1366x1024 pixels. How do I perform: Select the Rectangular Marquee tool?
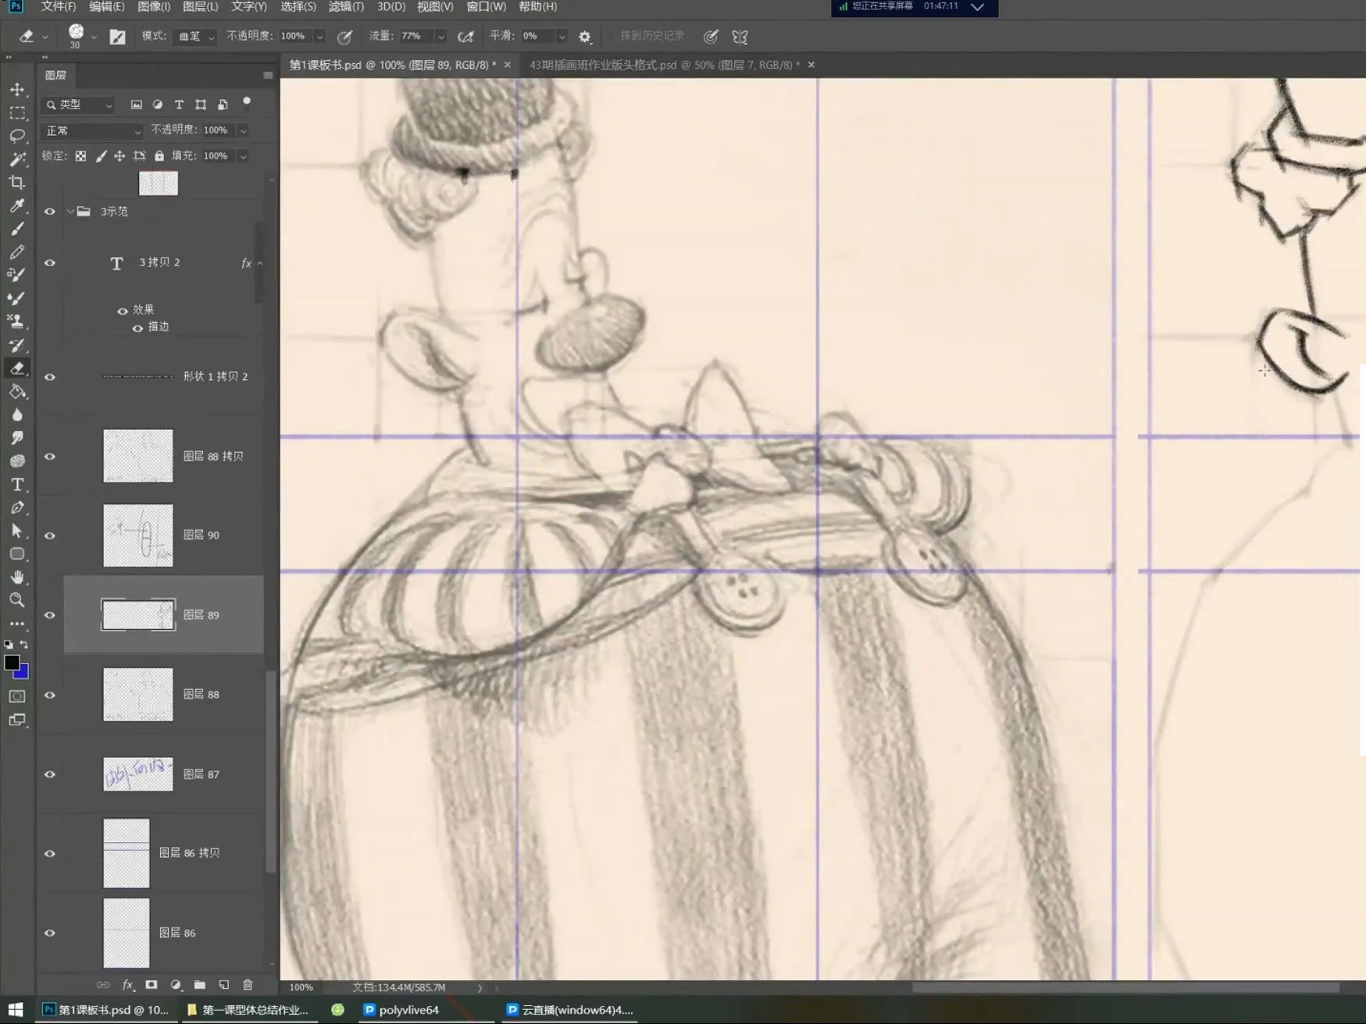tap(17, 113)
